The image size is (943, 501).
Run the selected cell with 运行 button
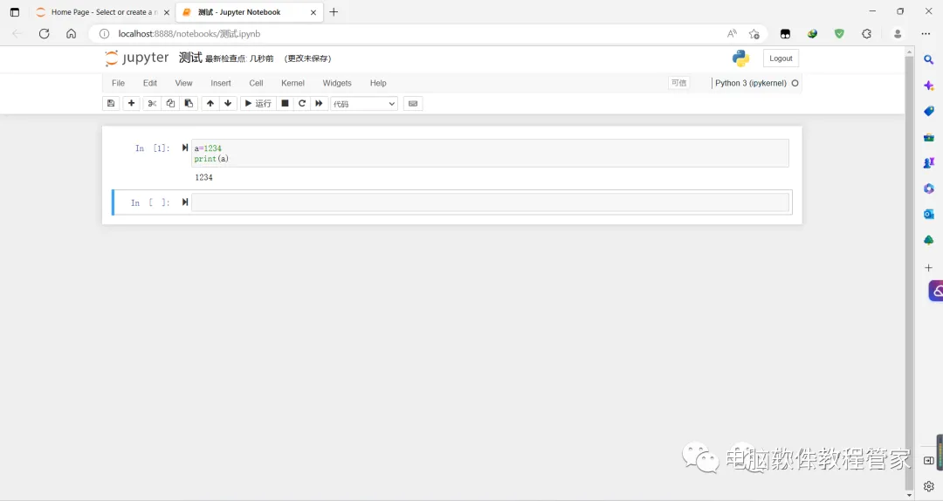258,104
